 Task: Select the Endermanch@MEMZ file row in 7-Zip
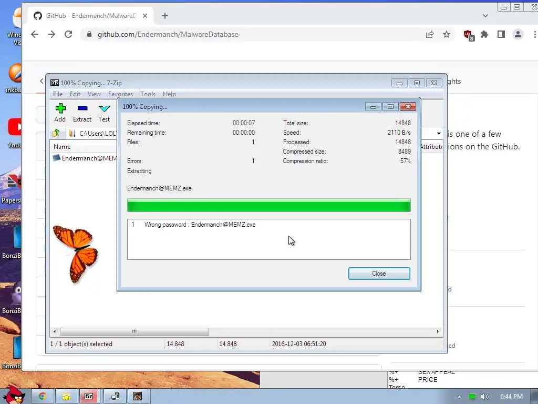(85, 158)
